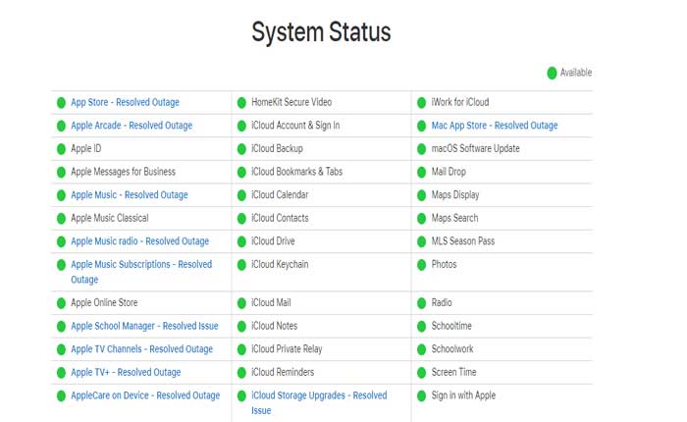This screenshot has height=422, width=687.
Task: View Apple Music resolved outage details
Action: (129, 195)
